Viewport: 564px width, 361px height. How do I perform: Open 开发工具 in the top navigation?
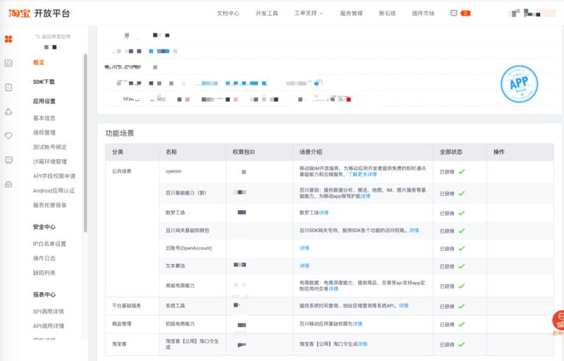267,13
